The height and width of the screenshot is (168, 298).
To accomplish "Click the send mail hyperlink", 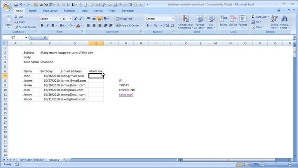I will click(126, 95).
